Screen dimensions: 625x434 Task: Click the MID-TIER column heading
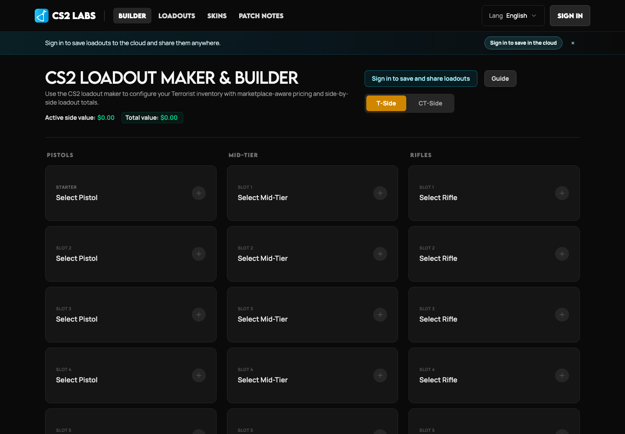tap(243, 155)
